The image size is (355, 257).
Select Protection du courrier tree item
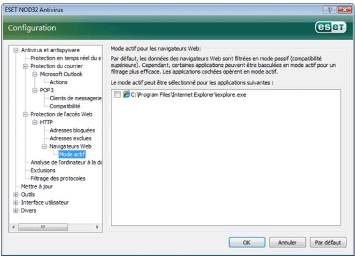[x=57, y=66]
